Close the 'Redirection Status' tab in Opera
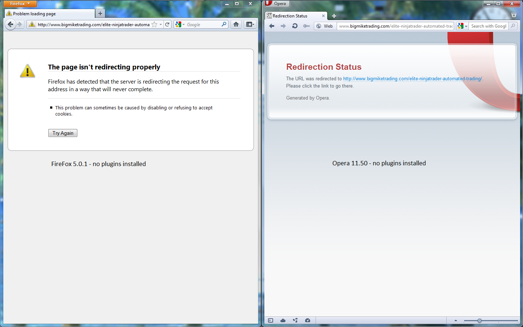The width and height of the screenshot is (523, 327). pos(323,16)
